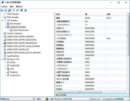This screenshot has width=130, height=101.
Task: Click the 校验和 value 0004F797
Action: click(89, 89)
